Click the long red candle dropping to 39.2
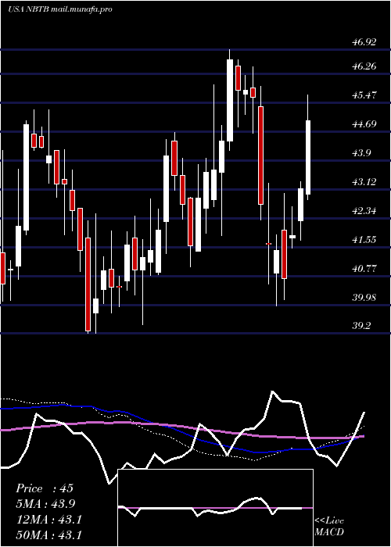The height and width of the screenshot is (547, 391). pos(88,284)
